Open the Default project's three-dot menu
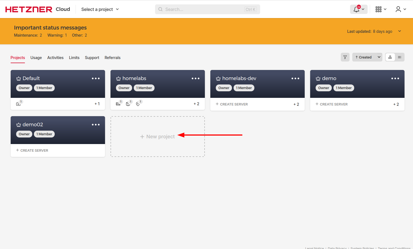Image resolution: width=413 pixels, height=249 pixels. coord(96,78)
